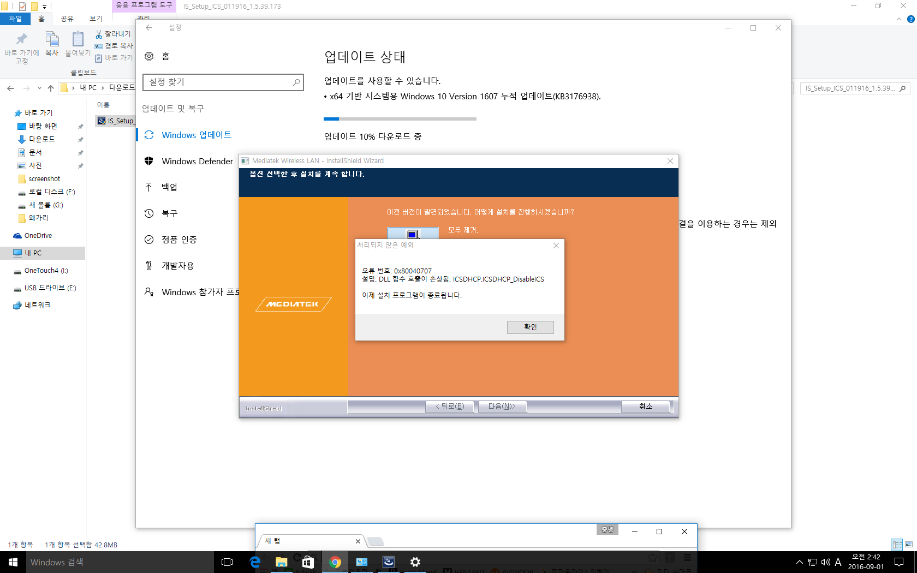Click 복사 icon in Explorer ribbon
This screenshot has height=573, width=917.
(x=52, y=44)
